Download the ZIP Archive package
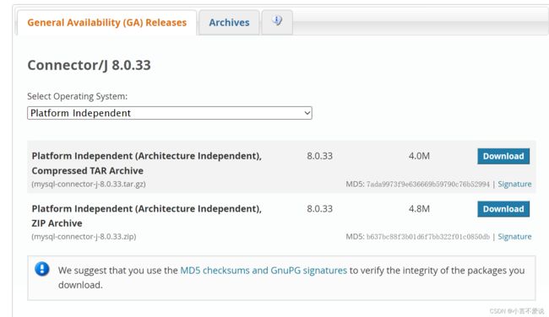 [x=503, y=209]
